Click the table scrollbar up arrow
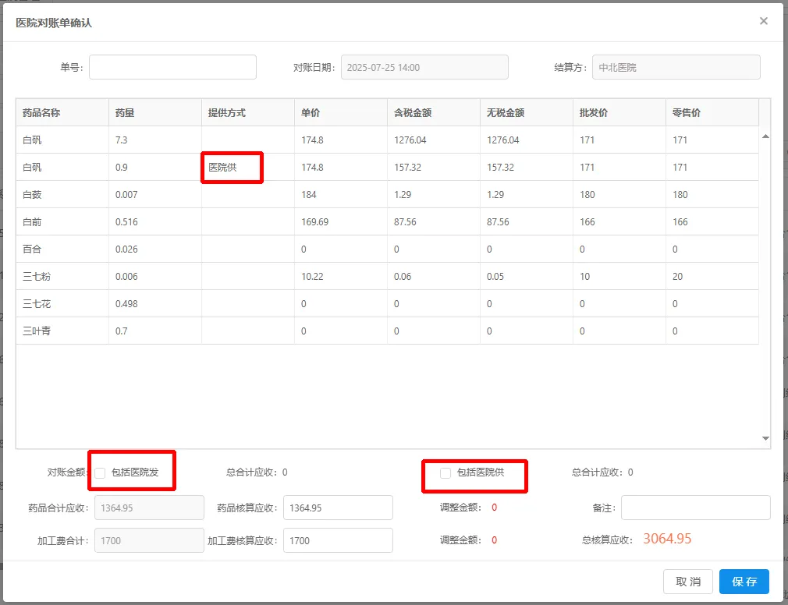 765,136
